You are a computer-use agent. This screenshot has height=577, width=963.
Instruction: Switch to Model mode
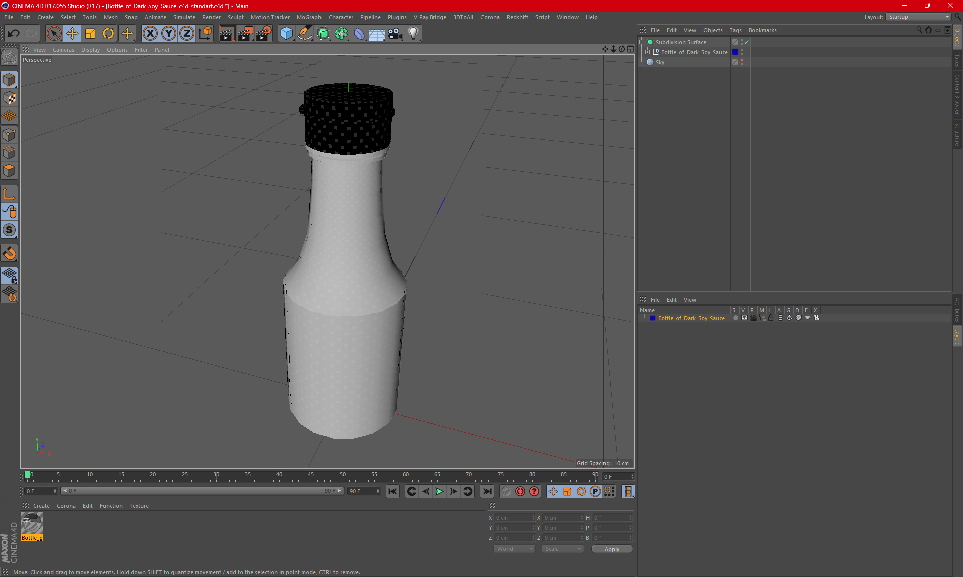click(x=10, y=80)
